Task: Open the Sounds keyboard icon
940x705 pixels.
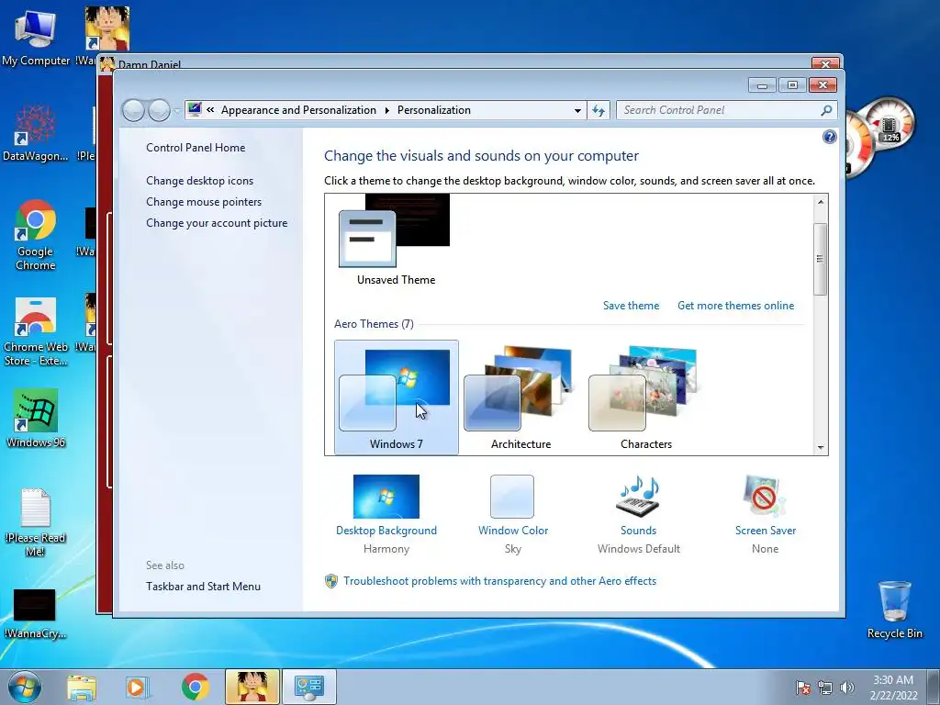Action: tap(638, 497)
